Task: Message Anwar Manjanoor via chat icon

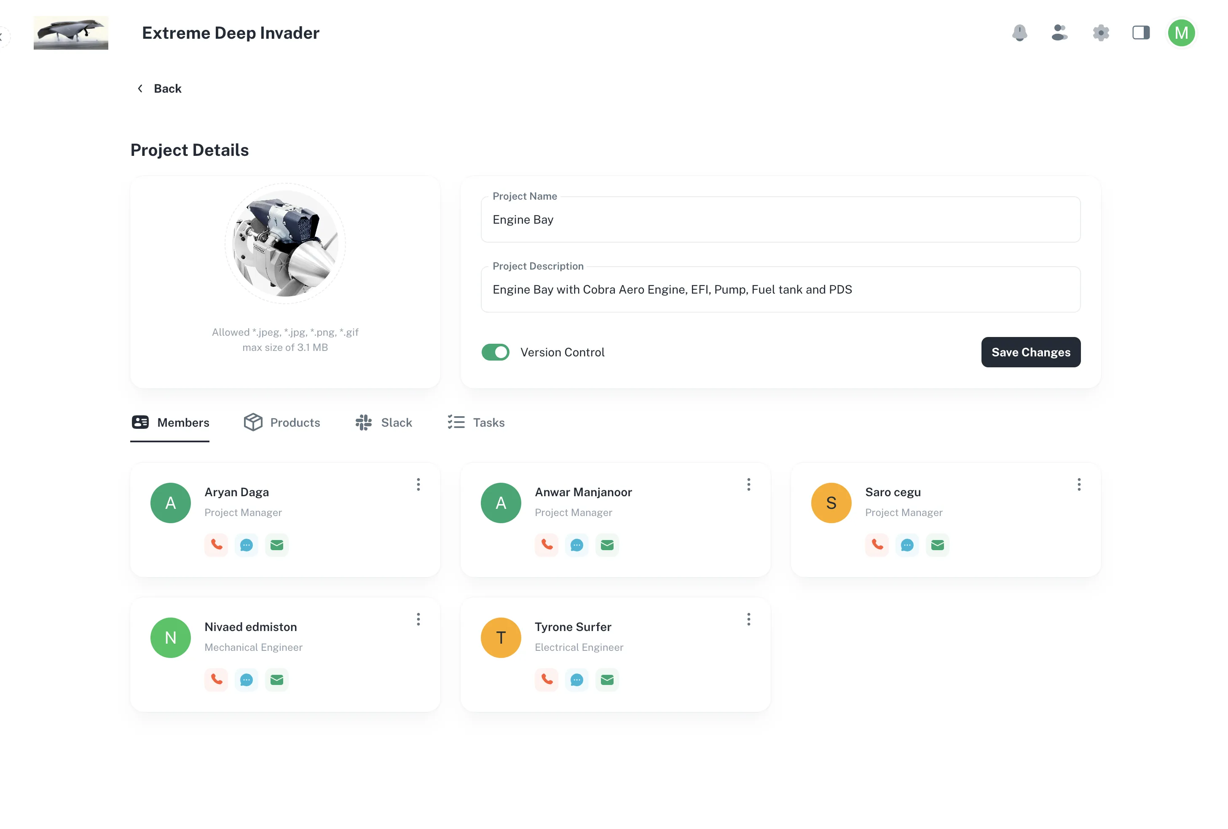Action: tap(576, 544)
